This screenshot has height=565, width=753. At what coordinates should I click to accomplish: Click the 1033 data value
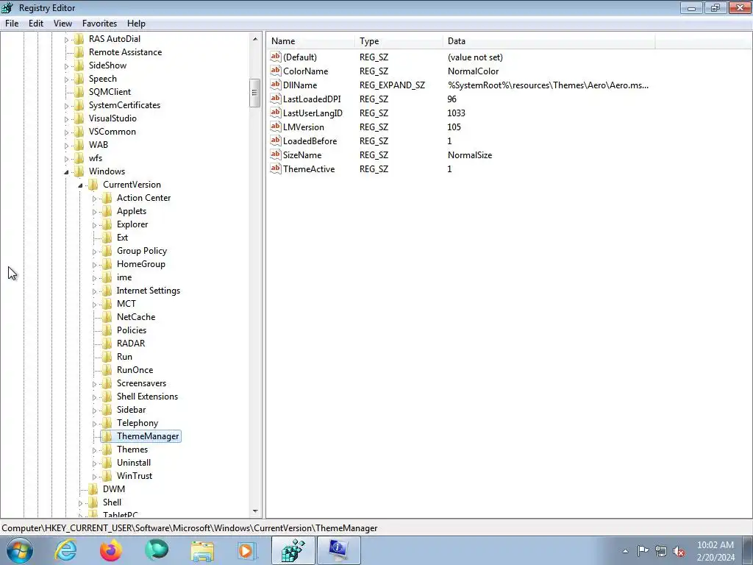(x=456, y=113)
